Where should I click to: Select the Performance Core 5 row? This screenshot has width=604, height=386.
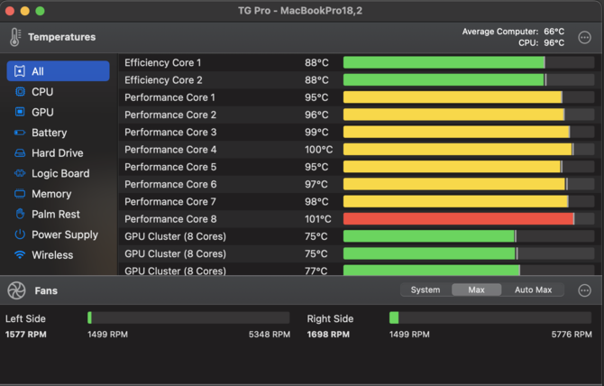(x=360, y=167)
